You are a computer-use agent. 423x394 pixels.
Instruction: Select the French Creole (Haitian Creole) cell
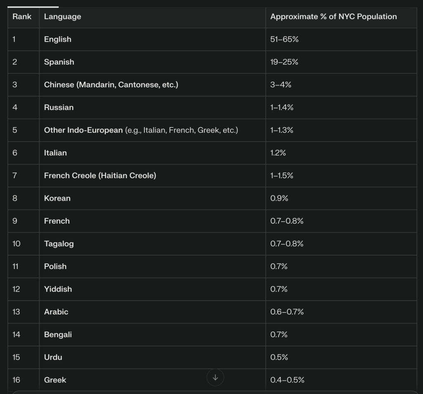(x=100, y=176)
